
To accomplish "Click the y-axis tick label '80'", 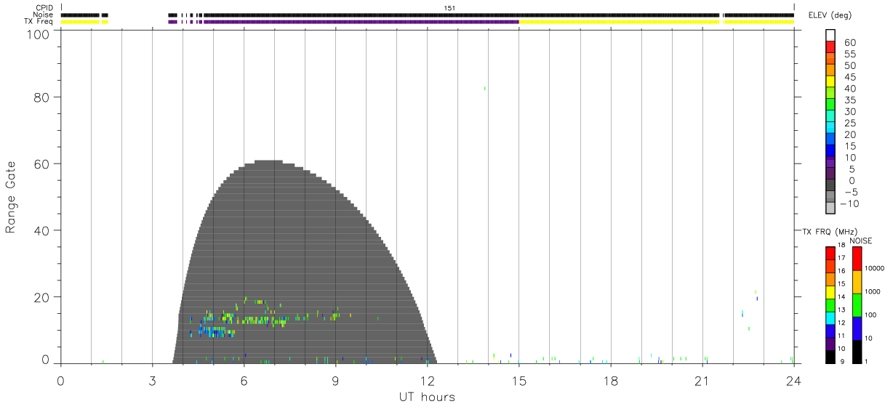I will coord(43,97).
